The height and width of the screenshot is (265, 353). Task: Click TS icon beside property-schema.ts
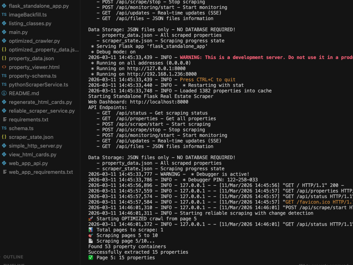click(4, 76)
